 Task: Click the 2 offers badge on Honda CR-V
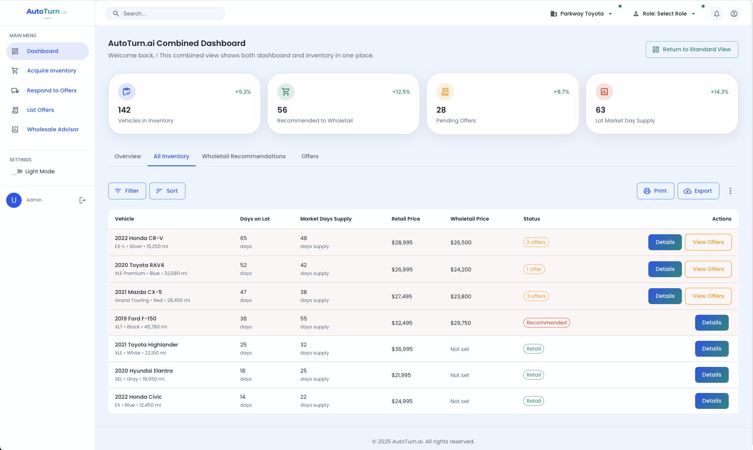(x=536, y=242)
